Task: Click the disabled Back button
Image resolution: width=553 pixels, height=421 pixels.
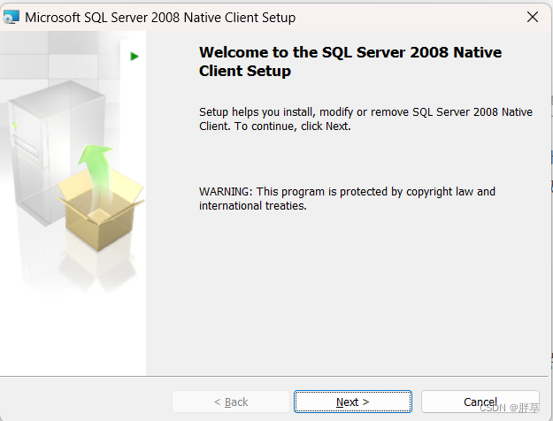Action: point(231,402)
